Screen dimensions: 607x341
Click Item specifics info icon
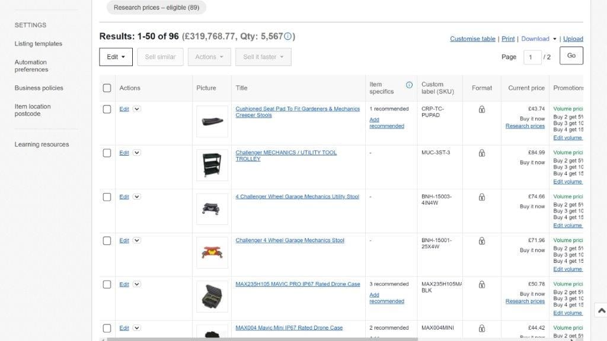point(409,85)
